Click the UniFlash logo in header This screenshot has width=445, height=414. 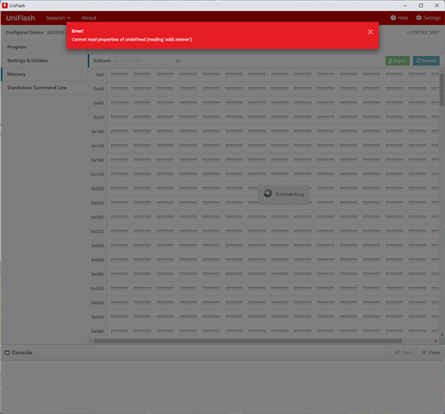tap(21, 18)
